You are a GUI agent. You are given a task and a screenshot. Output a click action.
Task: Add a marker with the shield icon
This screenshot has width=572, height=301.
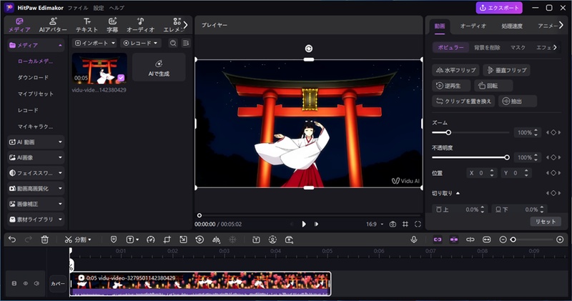114,240
